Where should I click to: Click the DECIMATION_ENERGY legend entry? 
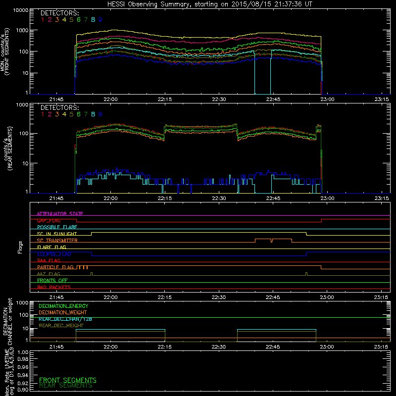(x=63, y=306)
